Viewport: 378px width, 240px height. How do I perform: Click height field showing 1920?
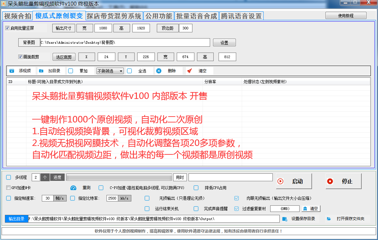(x=141, y=28)
